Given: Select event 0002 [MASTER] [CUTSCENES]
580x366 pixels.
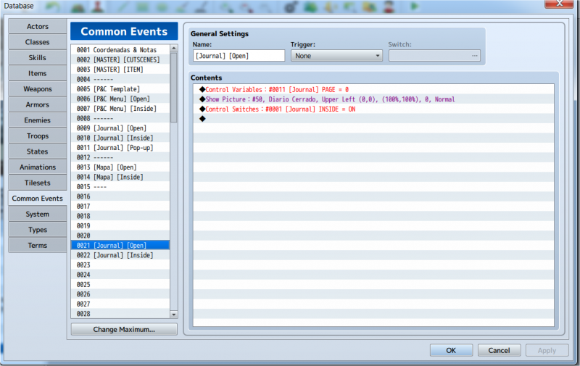Looking at the screenshot, I should click(x=120, y=59).
